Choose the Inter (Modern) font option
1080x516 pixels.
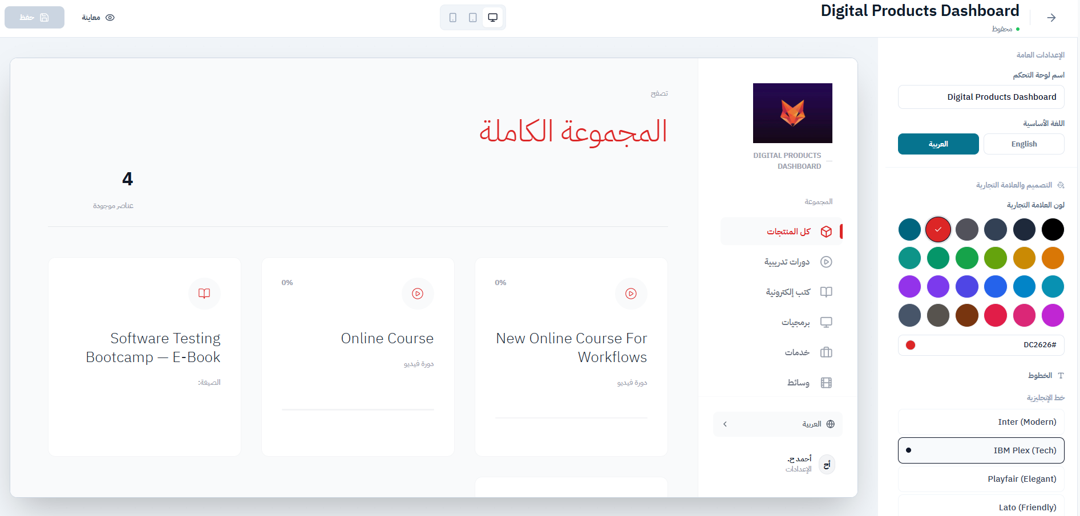pos(981,422)
